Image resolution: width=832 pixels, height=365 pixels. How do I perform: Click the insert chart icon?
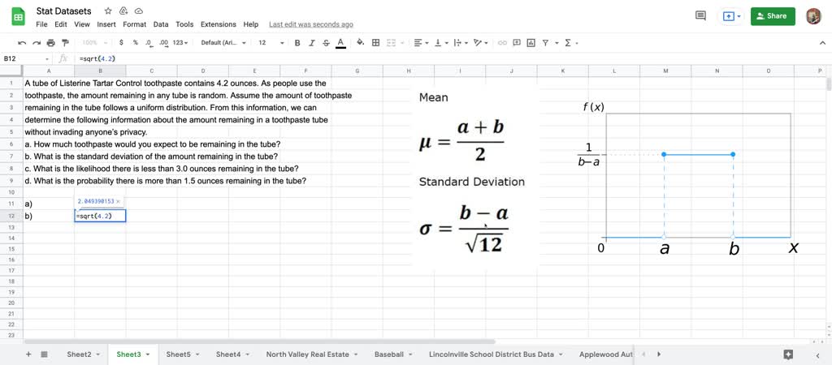pos(531,43)
